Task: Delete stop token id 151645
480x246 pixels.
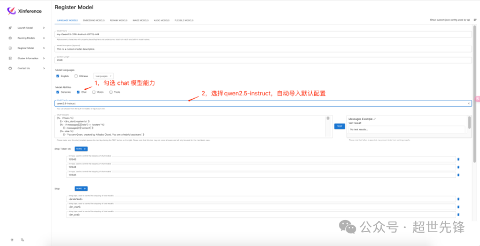Action: (458, 175)
